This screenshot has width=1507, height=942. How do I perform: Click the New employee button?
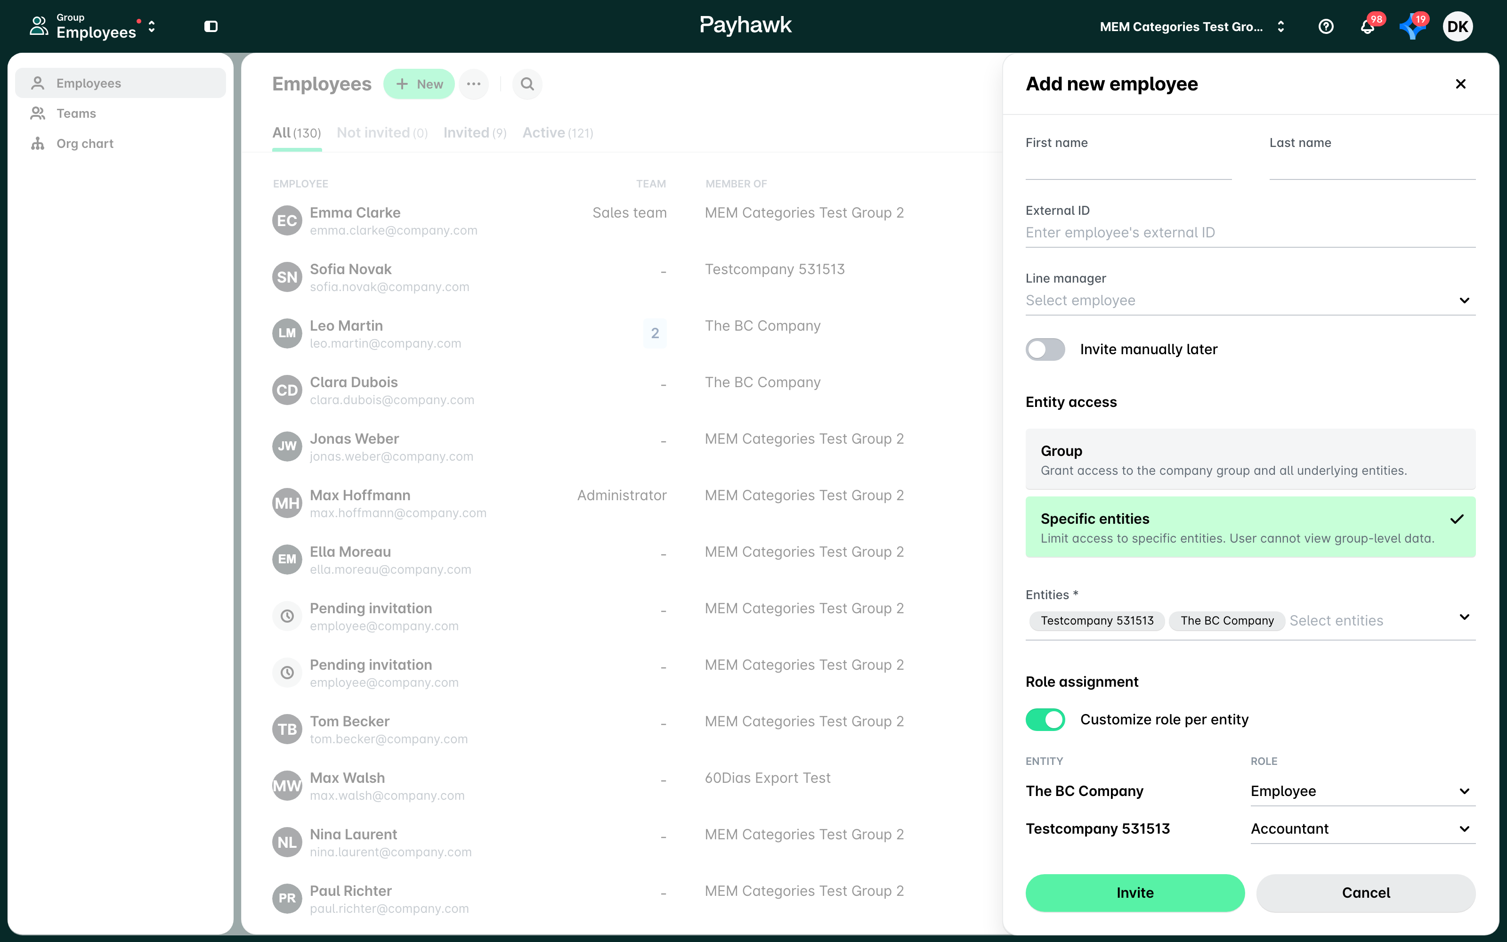coord(419,83)
